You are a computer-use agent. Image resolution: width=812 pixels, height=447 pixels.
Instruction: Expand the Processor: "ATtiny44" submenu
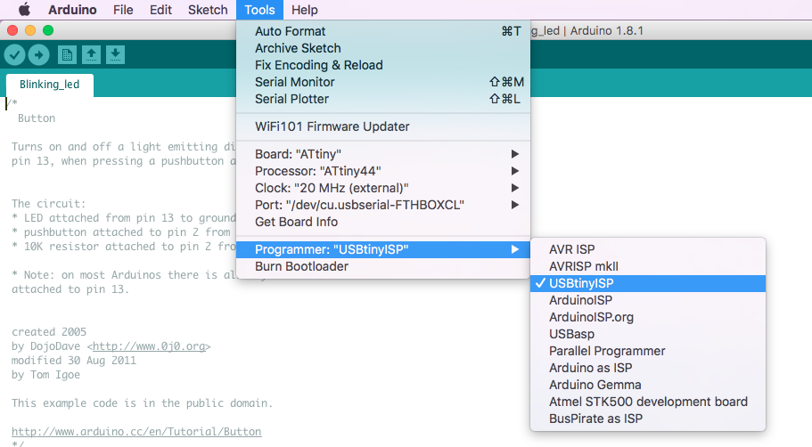pos(383,171)
